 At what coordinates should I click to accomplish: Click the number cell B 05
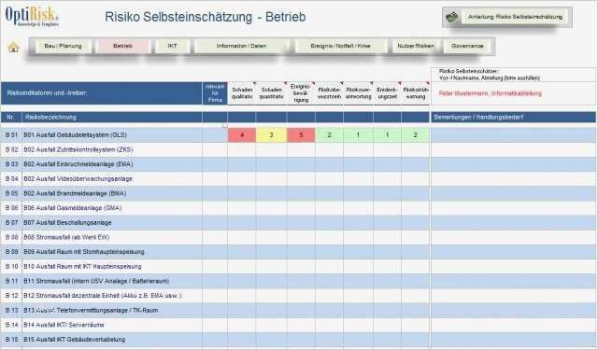11,193
